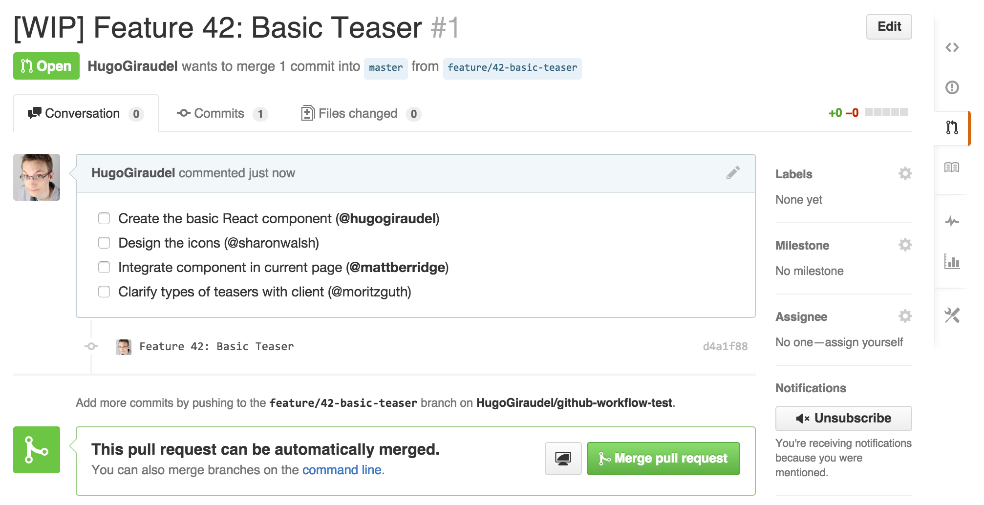Check 'Create the basic React component' task
The height and width of the screenshot is (505, 984).
point(104,218)
